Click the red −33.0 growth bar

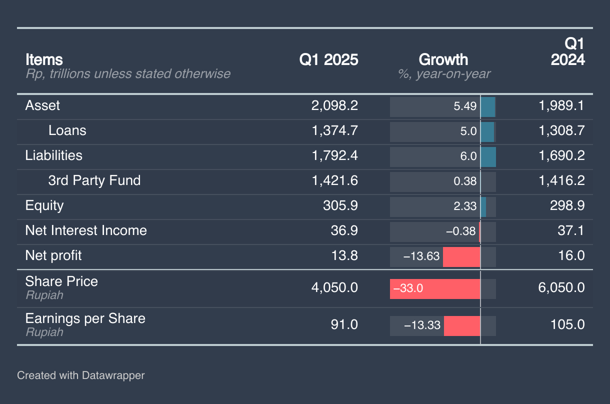[435, 288]
